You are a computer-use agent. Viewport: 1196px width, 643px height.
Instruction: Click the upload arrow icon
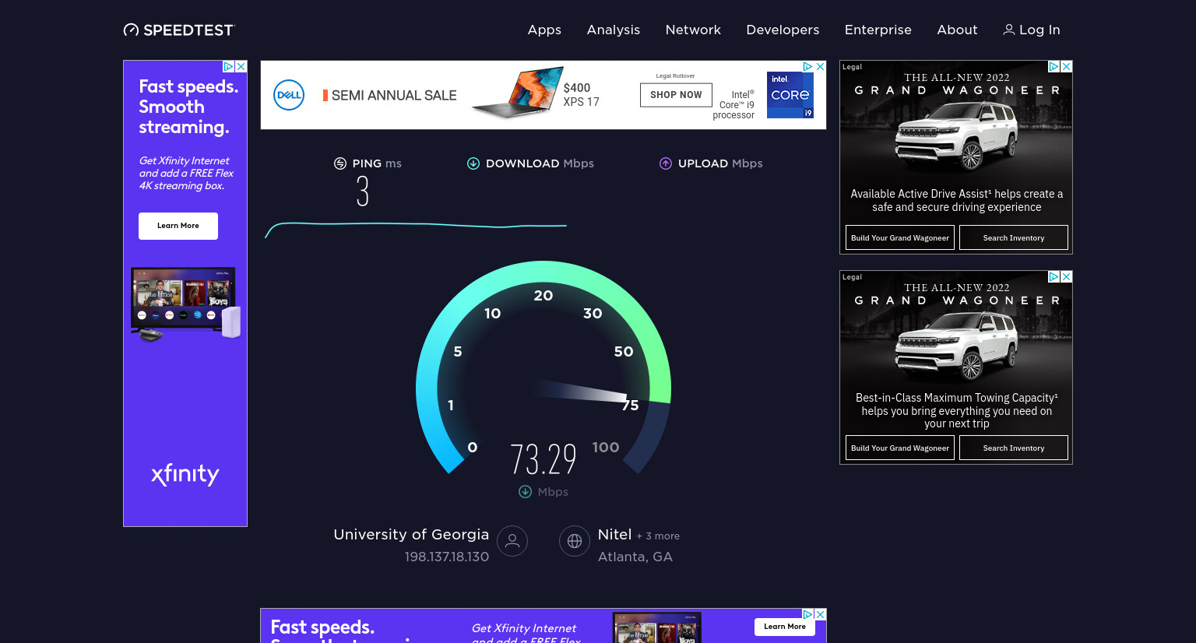666,163
